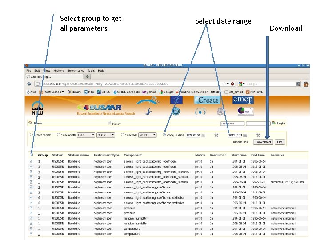Viewport: 320px width, 240px height.
Task: Open the list-all-tabs arrow at the tab bar end
Action: point(307,76)
